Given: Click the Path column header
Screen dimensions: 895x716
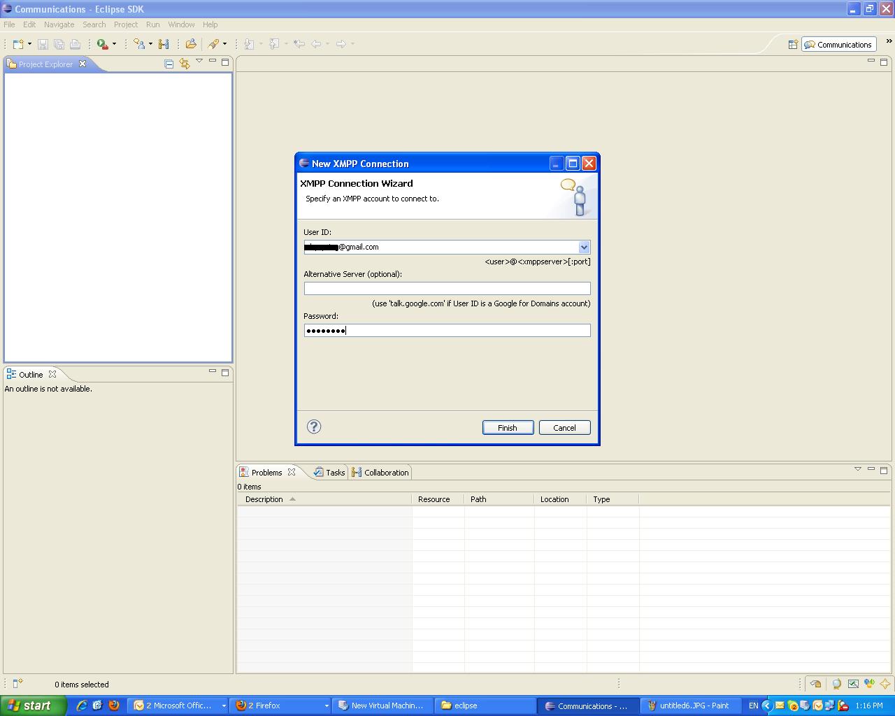Looking at the screenshot, I should [x=499, y=499].
